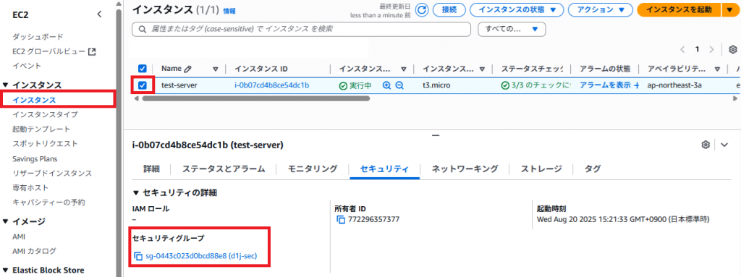Open the アクション dropdown
Viewport: 741px width, 277px height.
click(x=601, y=9)
